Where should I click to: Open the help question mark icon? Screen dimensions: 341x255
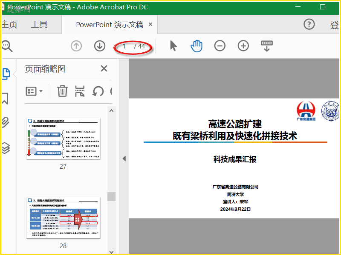(309, 24)
